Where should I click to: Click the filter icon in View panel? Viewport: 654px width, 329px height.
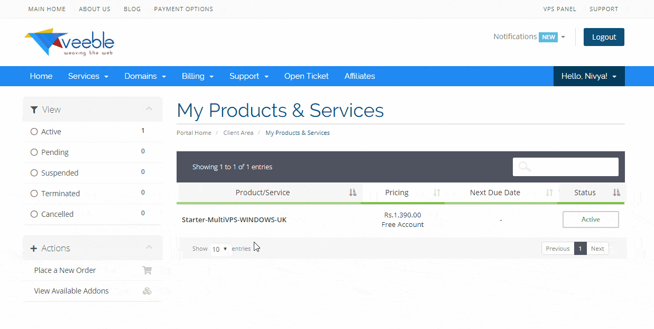[34, 109]
